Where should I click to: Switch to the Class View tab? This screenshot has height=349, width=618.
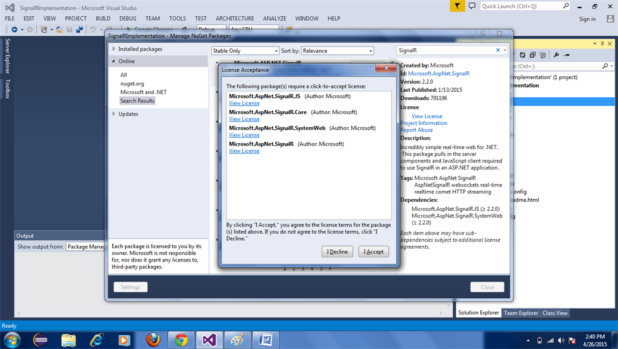click(x=555, y=313)
